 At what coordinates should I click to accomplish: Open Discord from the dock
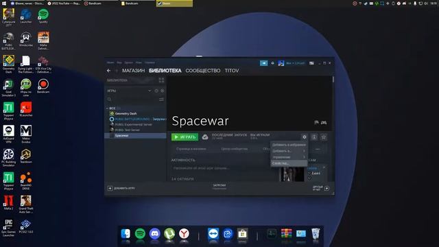(154, 233)
